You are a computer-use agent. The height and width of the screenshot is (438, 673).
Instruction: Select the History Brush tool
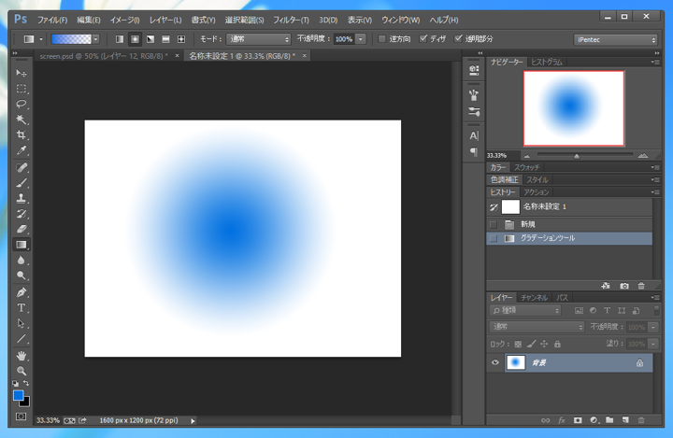click(21, 214)
